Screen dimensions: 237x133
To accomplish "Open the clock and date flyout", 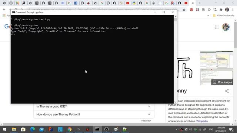I will pos(221,129).
